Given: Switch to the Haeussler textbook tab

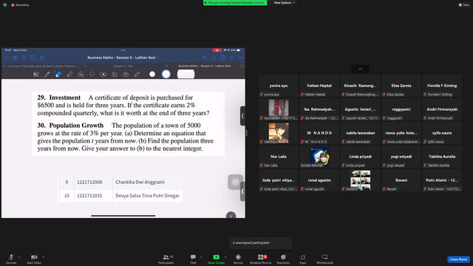Looking at the screenshot, I should pos(44,66).
